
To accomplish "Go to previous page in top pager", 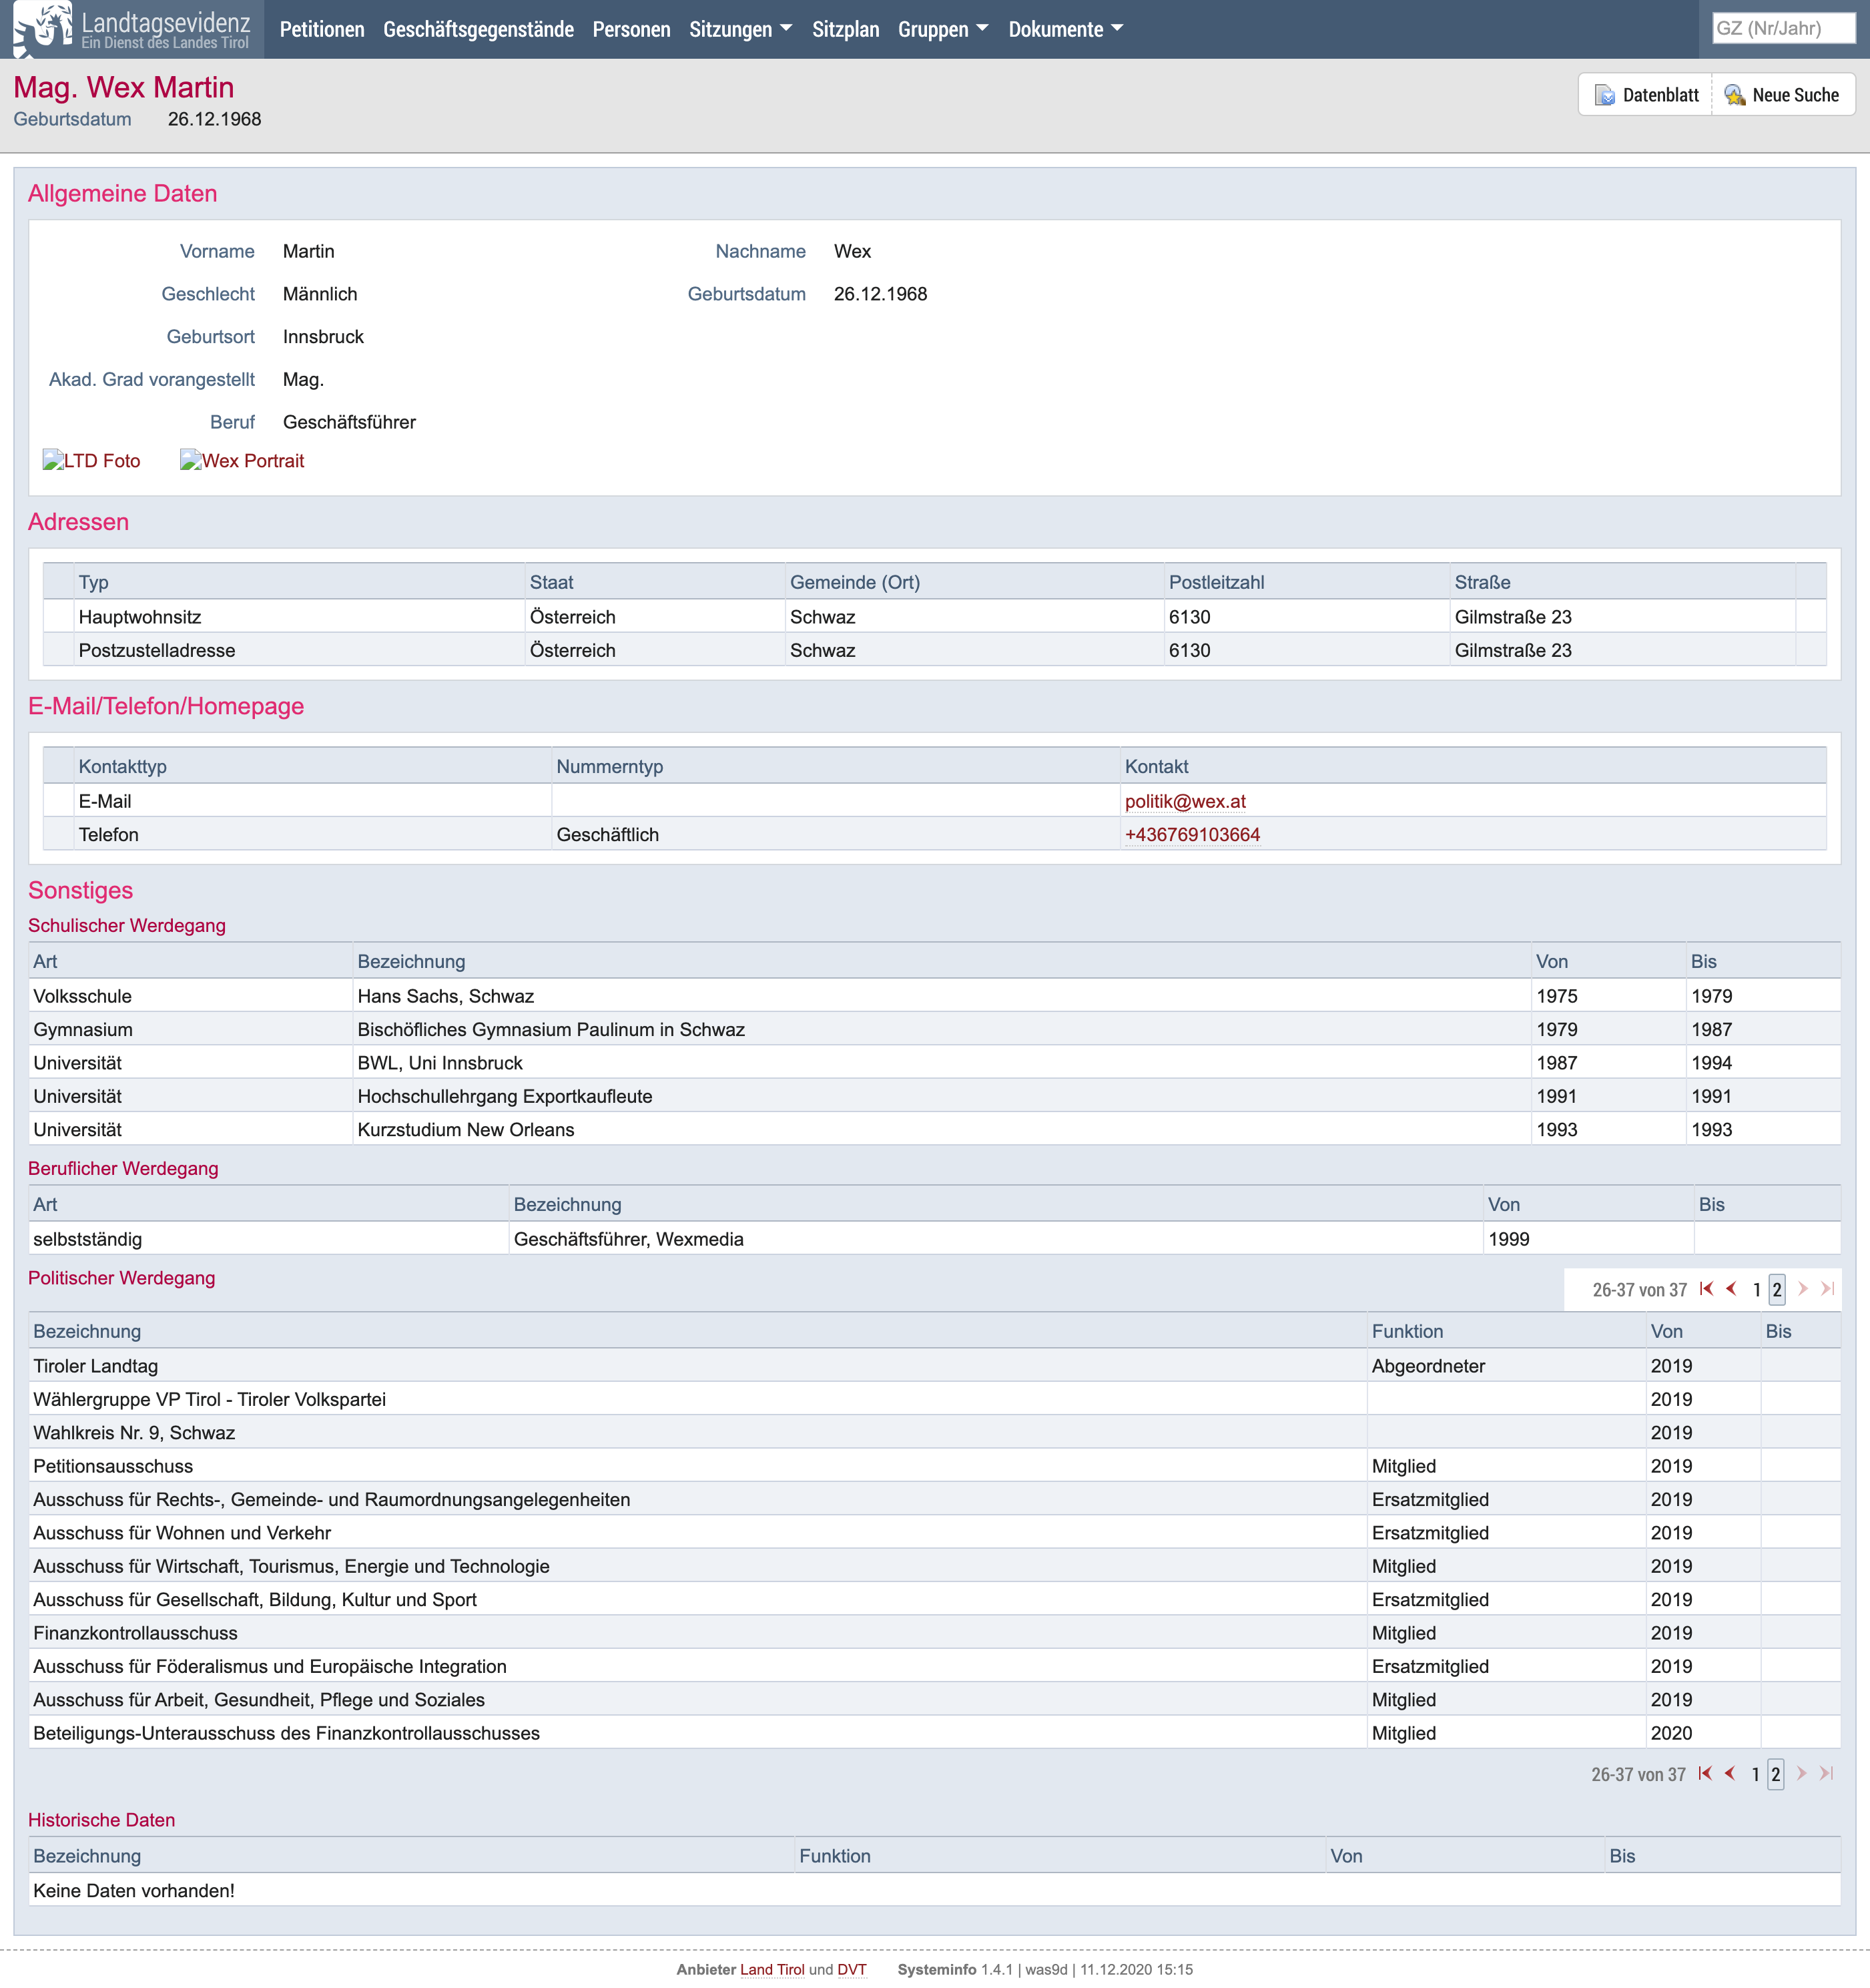I will tap(1732, 1289).
